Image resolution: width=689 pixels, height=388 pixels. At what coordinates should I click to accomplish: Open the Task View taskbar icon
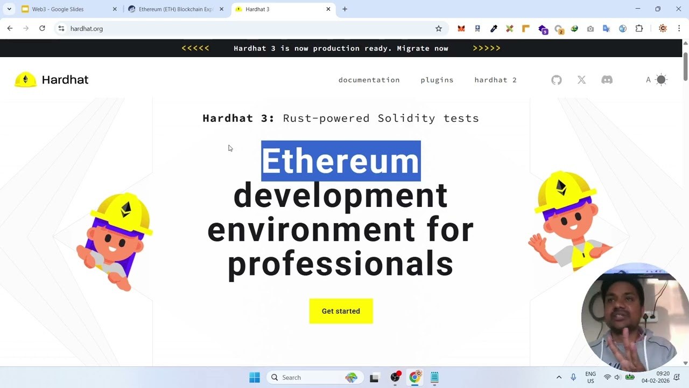374,378
